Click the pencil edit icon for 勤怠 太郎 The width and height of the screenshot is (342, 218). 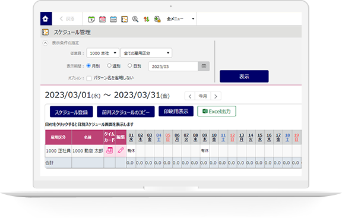pos(121,150)
